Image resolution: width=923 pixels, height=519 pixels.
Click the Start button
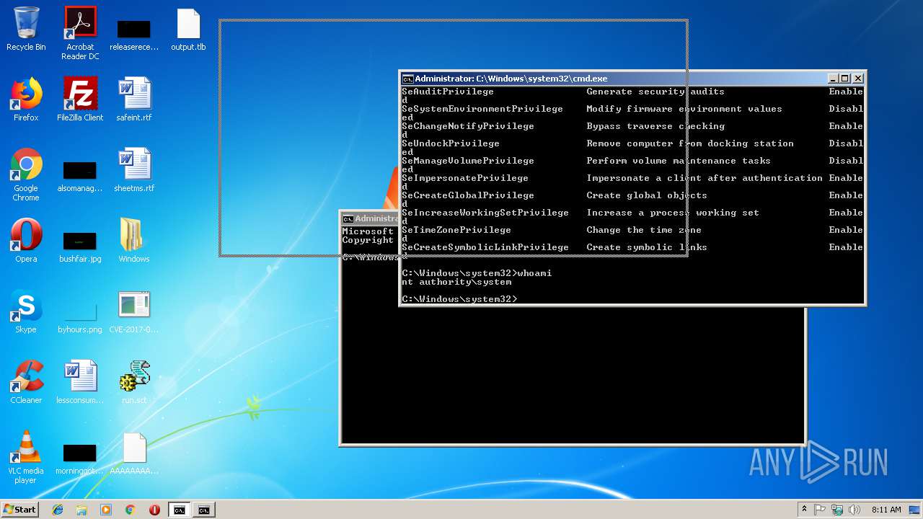point(20,510)
